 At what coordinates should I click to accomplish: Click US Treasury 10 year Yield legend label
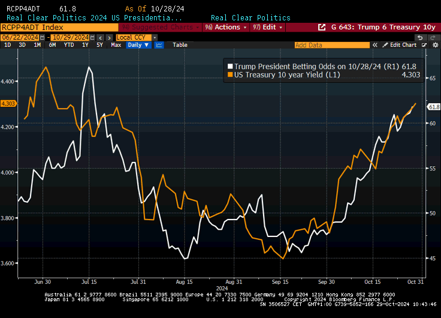[287, 74]
